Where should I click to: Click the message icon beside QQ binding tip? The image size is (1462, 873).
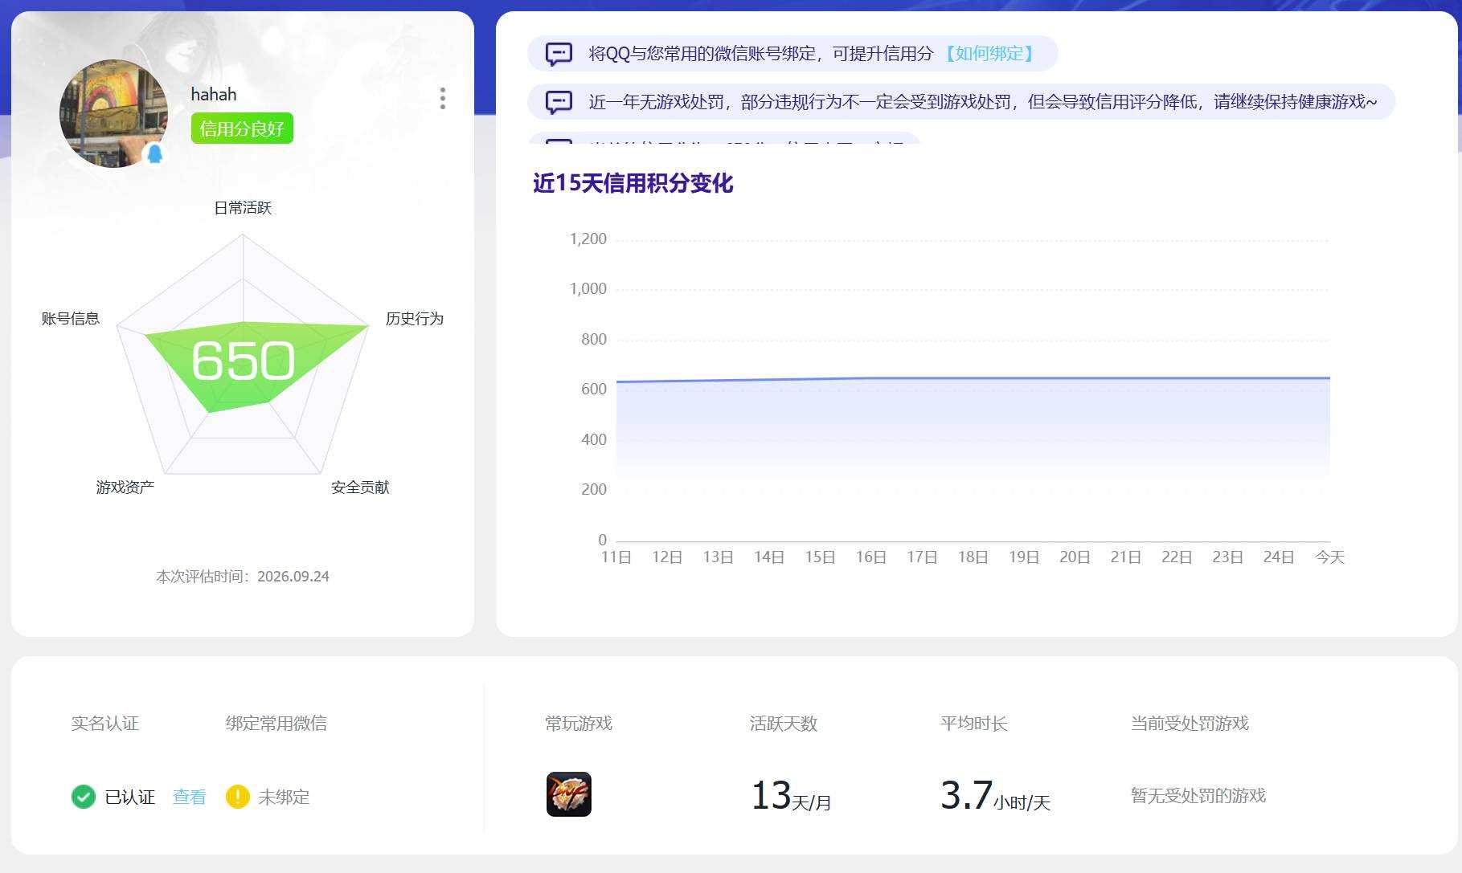559,54
